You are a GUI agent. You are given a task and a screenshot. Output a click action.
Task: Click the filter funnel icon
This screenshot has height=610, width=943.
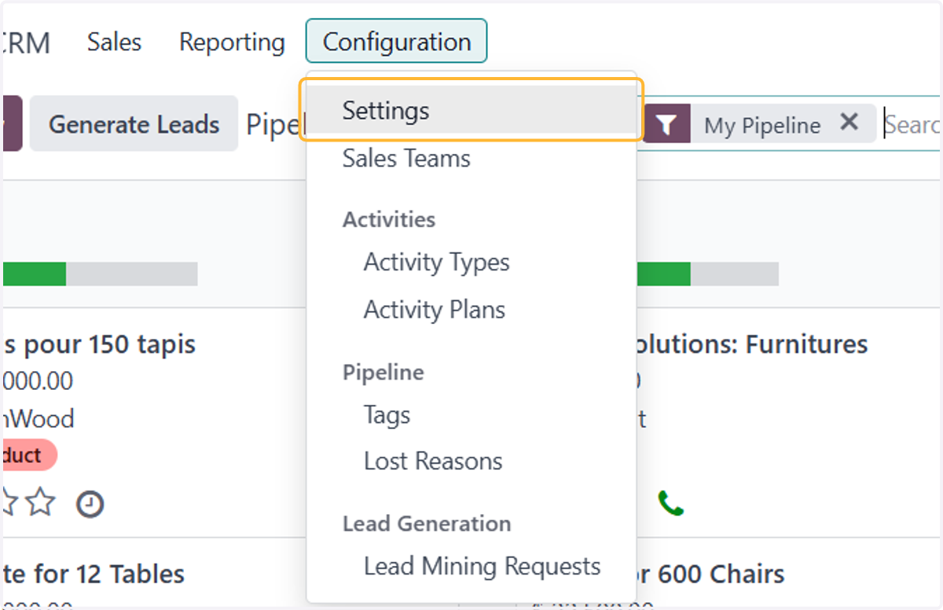pos(666,124)
